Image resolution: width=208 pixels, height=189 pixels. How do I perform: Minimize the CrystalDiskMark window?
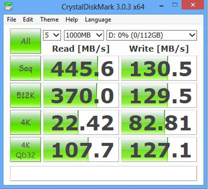(162, 6)
